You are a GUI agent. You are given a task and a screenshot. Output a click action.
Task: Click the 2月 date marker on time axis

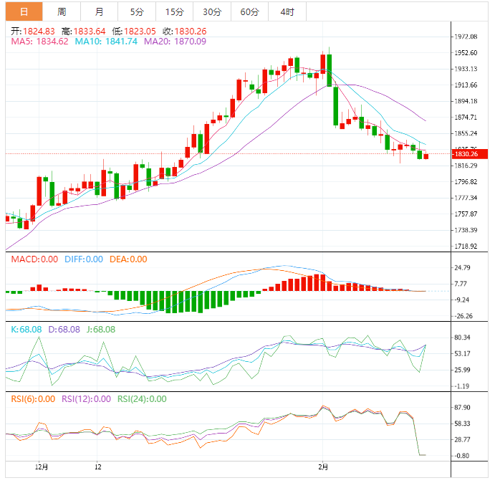coord(324,467)
